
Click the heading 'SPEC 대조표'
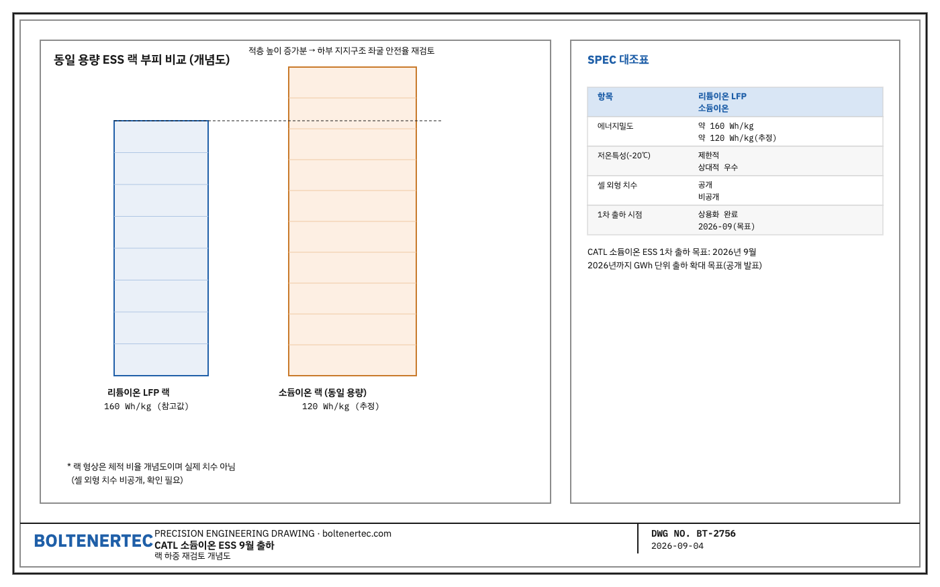click(x=618, y=60)
